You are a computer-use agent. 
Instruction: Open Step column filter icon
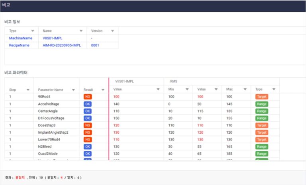tap(28, 90)
